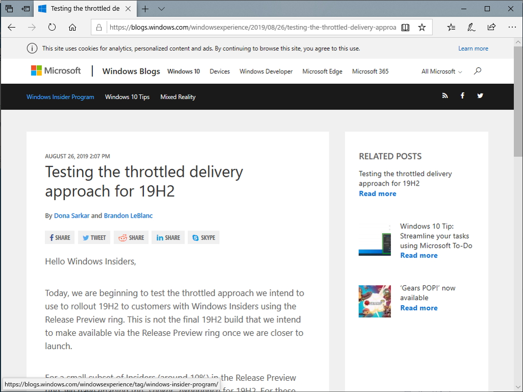The height and width of the screenshot is (392, 523).
Task: Click the vertical scrollbar thumb
Action: 518,101
